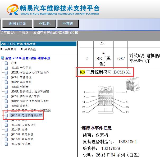
Task: Click the computer icon beside 当前:2010-别克-君越-维修手册
Action: 2,58
